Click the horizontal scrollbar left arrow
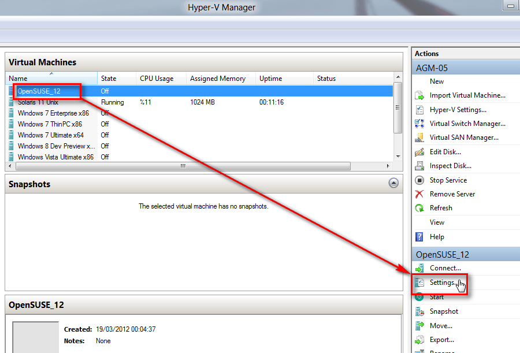Image resolution: width=520 pixels, height=353 pixels. click(x=10, y=166)
